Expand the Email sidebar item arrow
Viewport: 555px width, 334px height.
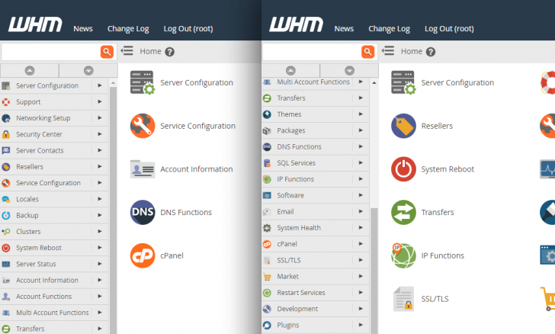(x=361, y=211)
